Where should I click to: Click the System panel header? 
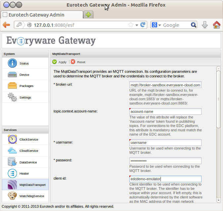(25, 54)
